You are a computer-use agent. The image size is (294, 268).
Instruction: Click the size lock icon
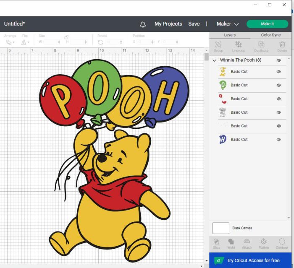tap(66, 37)
